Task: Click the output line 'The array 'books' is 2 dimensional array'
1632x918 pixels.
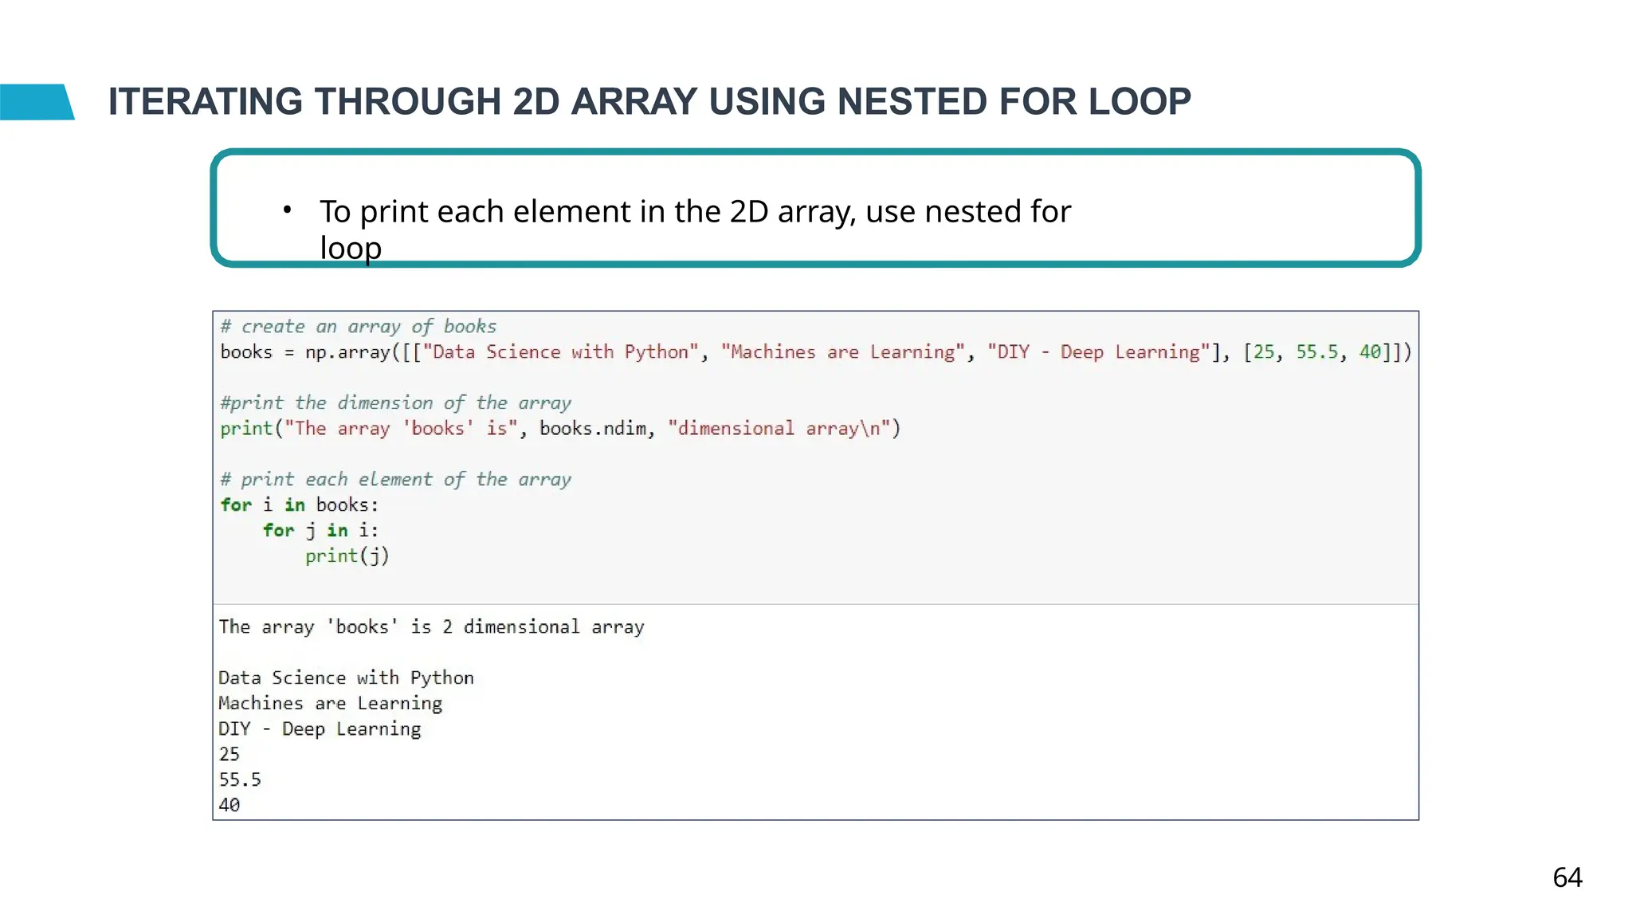Action: tap(431, 627)
